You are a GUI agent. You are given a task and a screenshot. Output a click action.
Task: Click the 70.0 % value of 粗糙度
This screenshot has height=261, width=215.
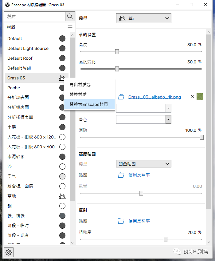(194, 232)
